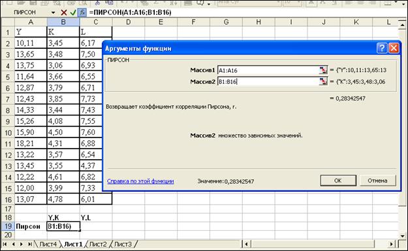
Task: Select cell with value 3,48
Action: pyautogui.click(x=63, y=54)
